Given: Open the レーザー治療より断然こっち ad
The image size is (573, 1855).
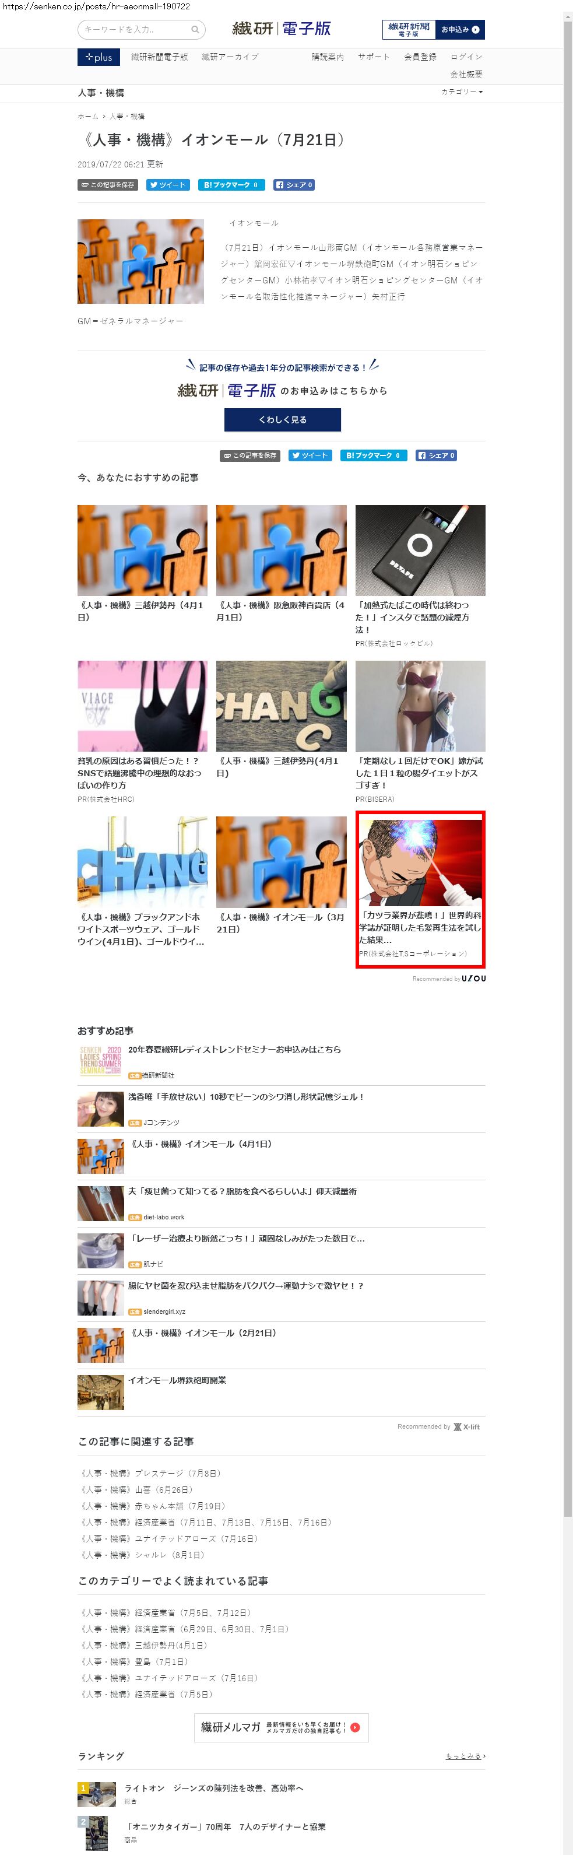Looking at the screenshot, I should [x=247, y=1239].
